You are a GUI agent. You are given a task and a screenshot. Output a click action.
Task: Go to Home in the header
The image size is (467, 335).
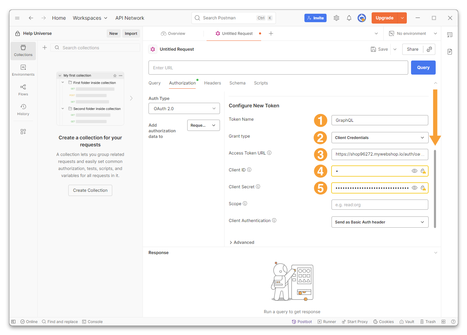click(x=59, y=18)
